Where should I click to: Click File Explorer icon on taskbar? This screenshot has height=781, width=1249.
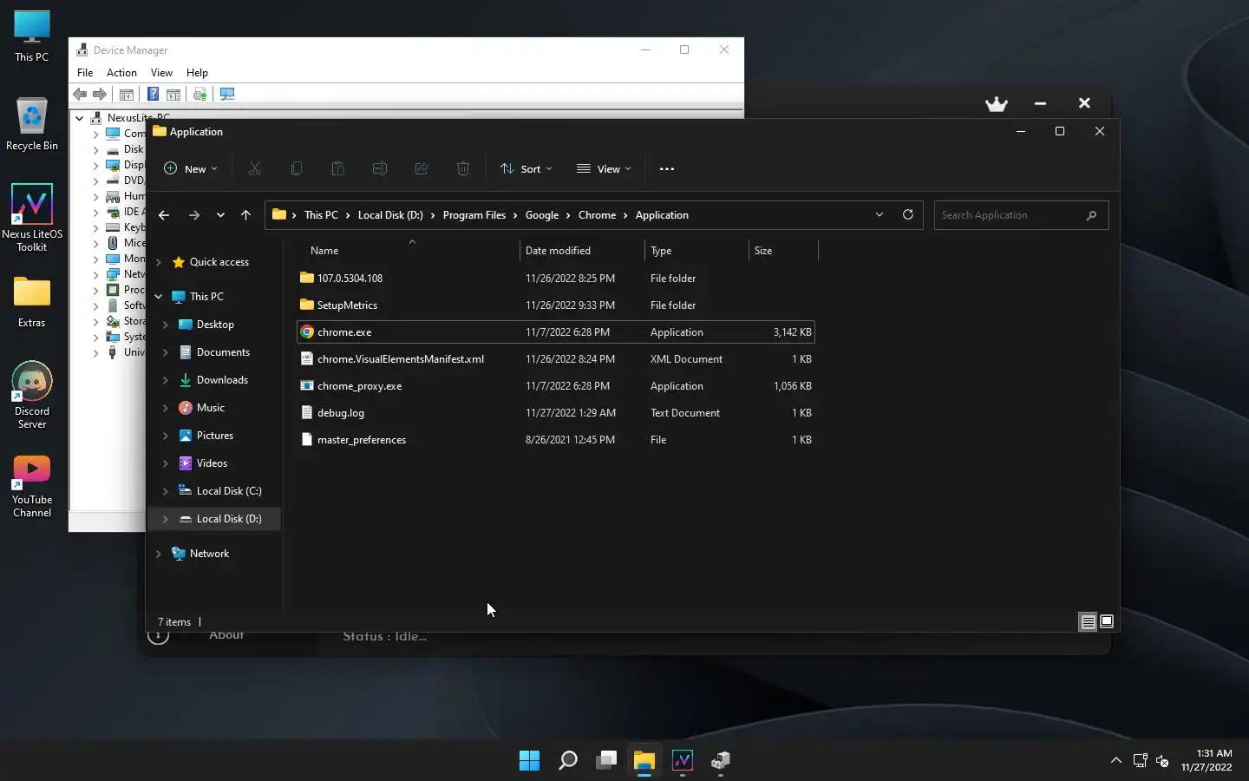tap(644, 761)
